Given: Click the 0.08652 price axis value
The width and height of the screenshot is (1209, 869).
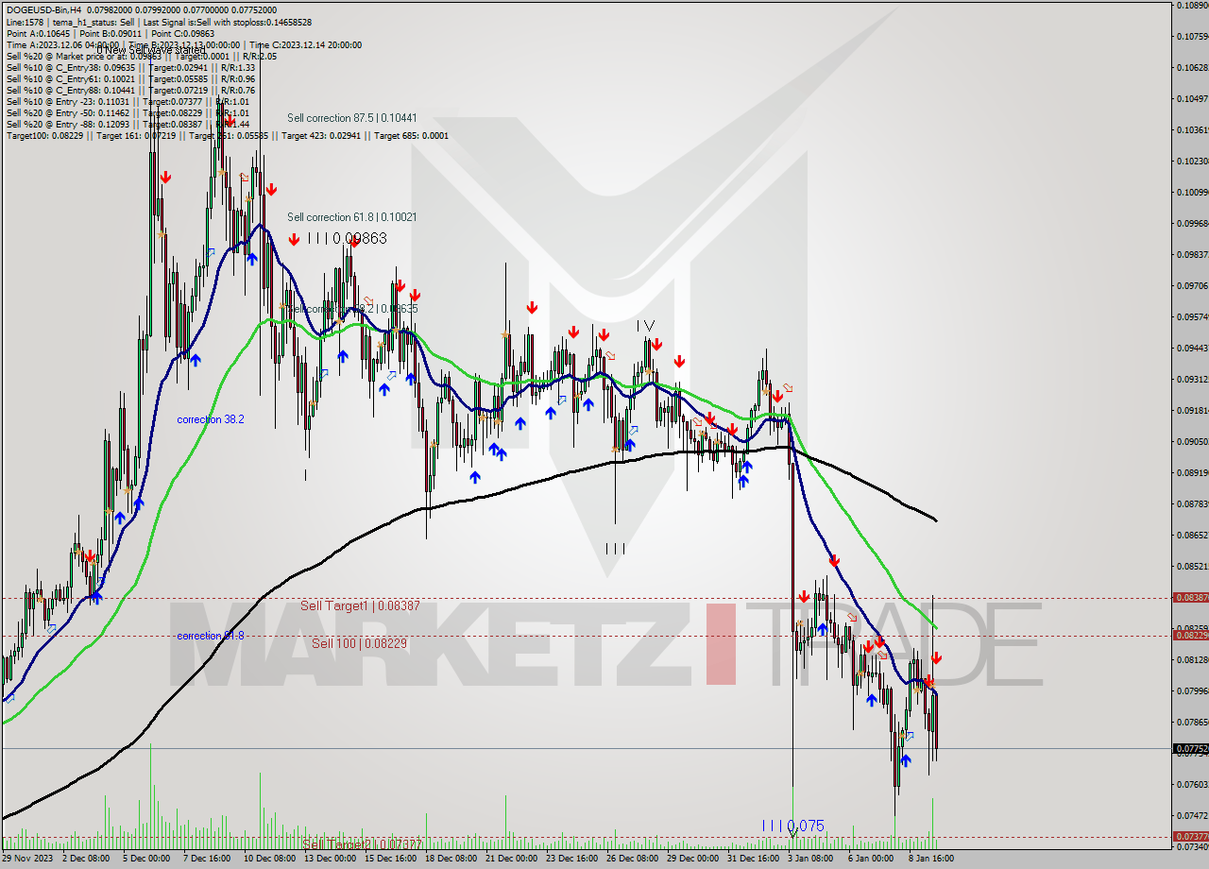Looking at the screenshot, I should pos(1192,536).
